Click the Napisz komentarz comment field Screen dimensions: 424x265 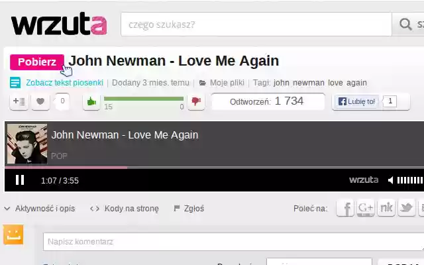pyautogui.click(x=233, y=242)
